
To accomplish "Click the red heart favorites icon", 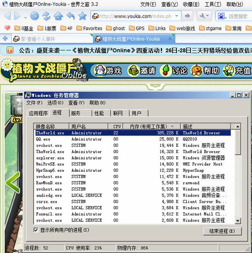I will (7, 28).
